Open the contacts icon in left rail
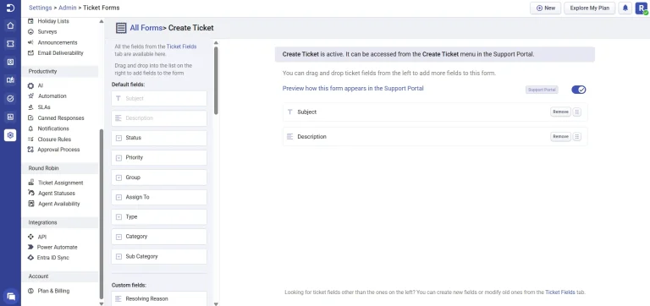This screenshot has width=650, height=306. pos(10,62)
